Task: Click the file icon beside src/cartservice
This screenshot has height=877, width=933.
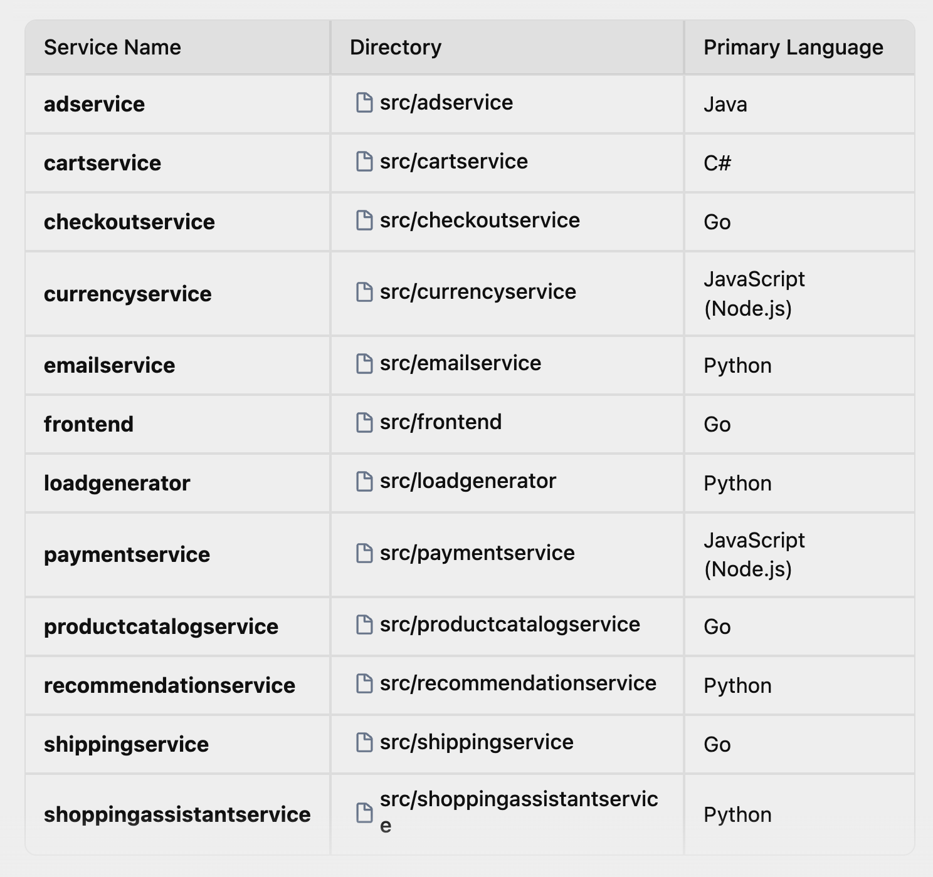Action: point(364,162)
